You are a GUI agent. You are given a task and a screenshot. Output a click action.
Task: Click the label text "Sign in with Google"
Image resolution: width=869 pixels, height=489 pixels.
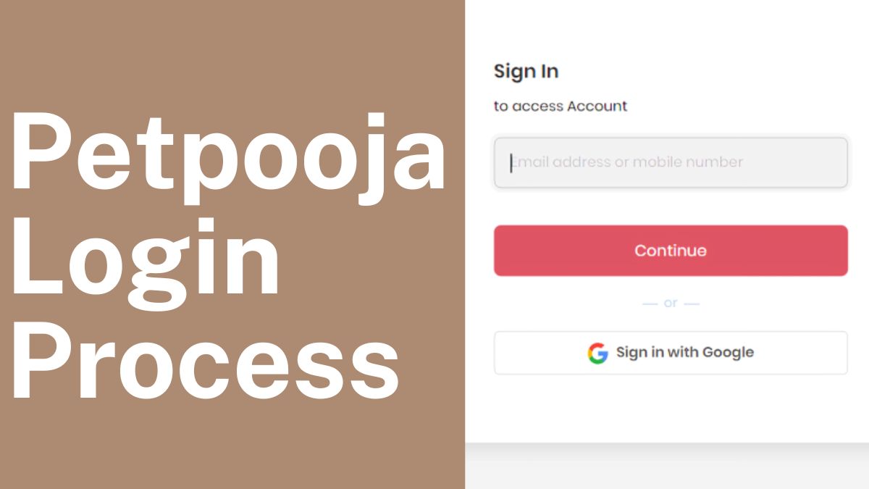pos(684,352)
